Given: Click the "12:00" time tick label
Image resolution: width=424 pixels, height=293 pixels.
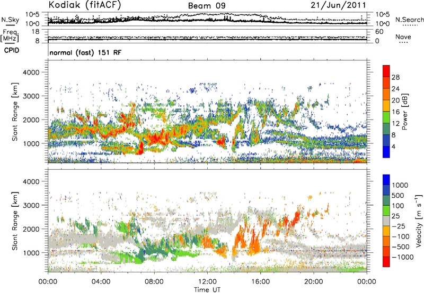Looking at the screenshot, I should tap(207, 282).
